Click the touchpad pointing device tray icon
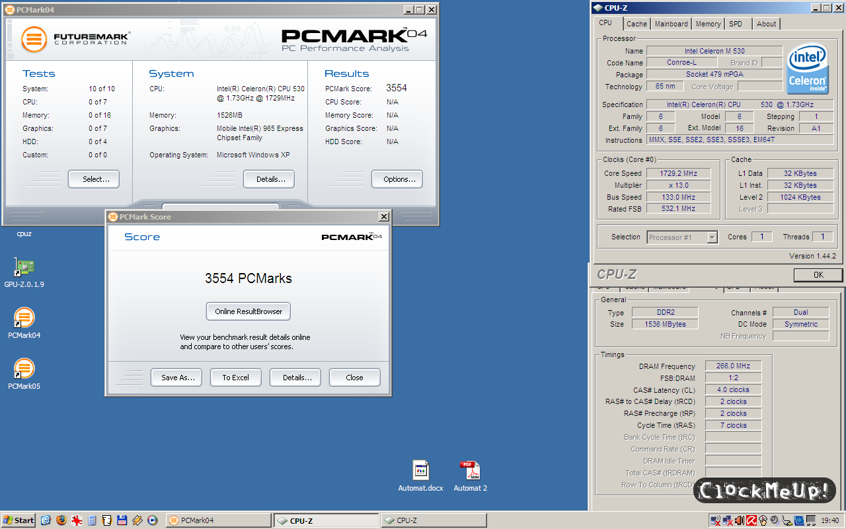The width and height of the screenshot is (846, 529). click(763, 520)
